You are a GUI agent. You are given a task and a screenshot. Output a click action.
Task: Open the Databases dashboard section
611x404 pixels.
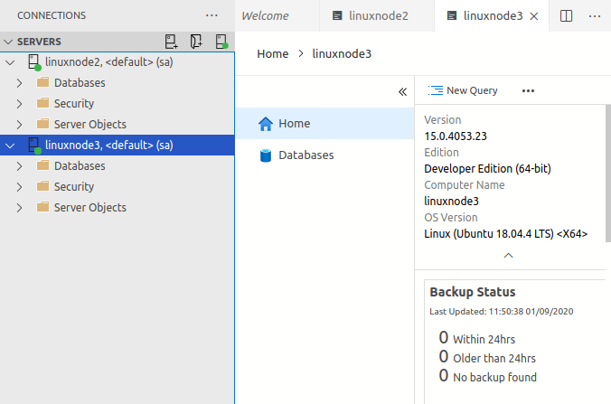tap(305, 155)
